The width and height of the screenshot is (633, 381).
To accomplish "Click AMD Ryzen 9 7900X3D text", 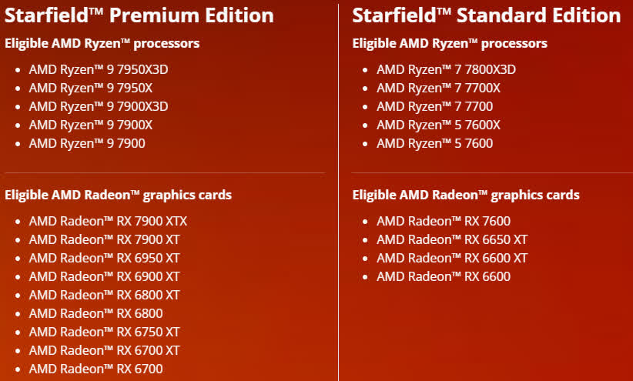I will (99, 106).
